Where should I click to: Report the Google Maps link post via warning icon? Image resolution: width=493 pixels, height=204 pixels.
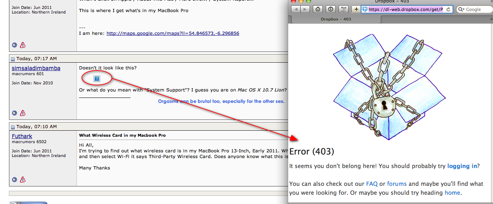23,45
